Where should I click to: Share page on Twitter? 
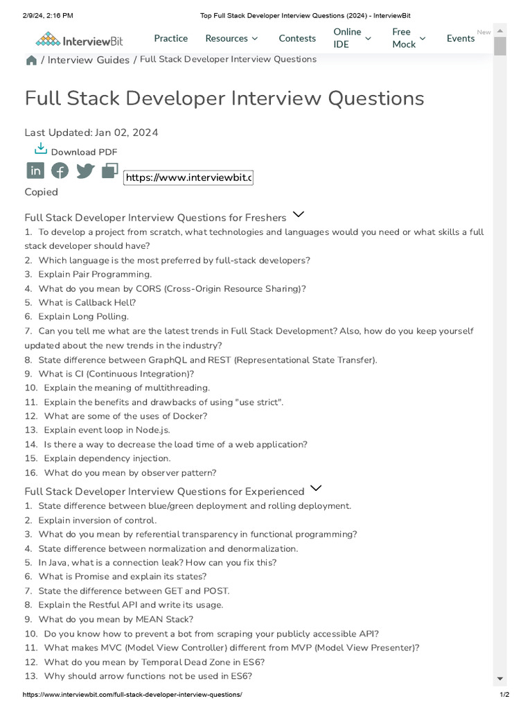pyautogui.click(x=85, y=171)
